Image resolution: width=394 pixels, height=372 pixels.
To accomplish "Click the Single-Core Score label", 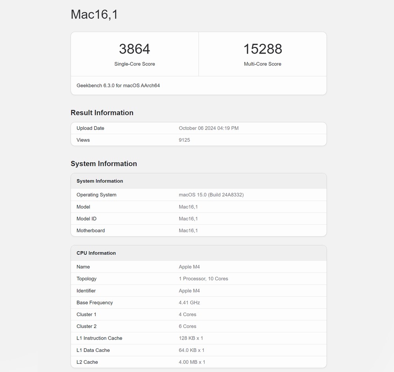I will pyautogui.click(x=134, y=64).
